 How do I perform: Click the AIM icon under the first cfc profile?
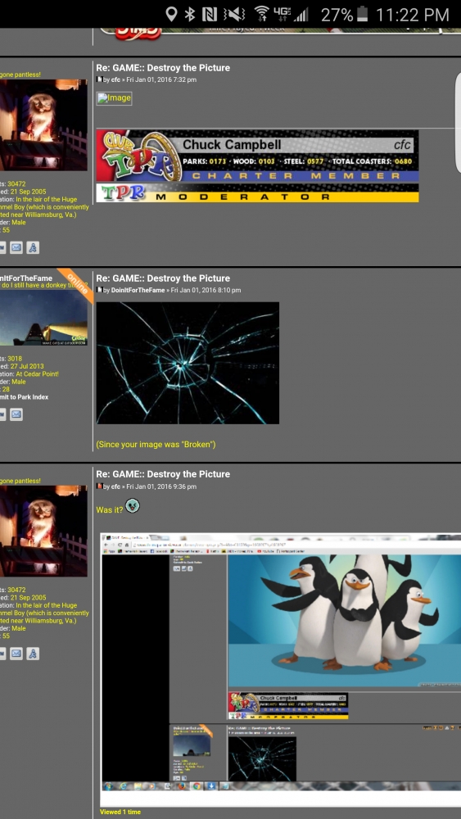[33, 247]
